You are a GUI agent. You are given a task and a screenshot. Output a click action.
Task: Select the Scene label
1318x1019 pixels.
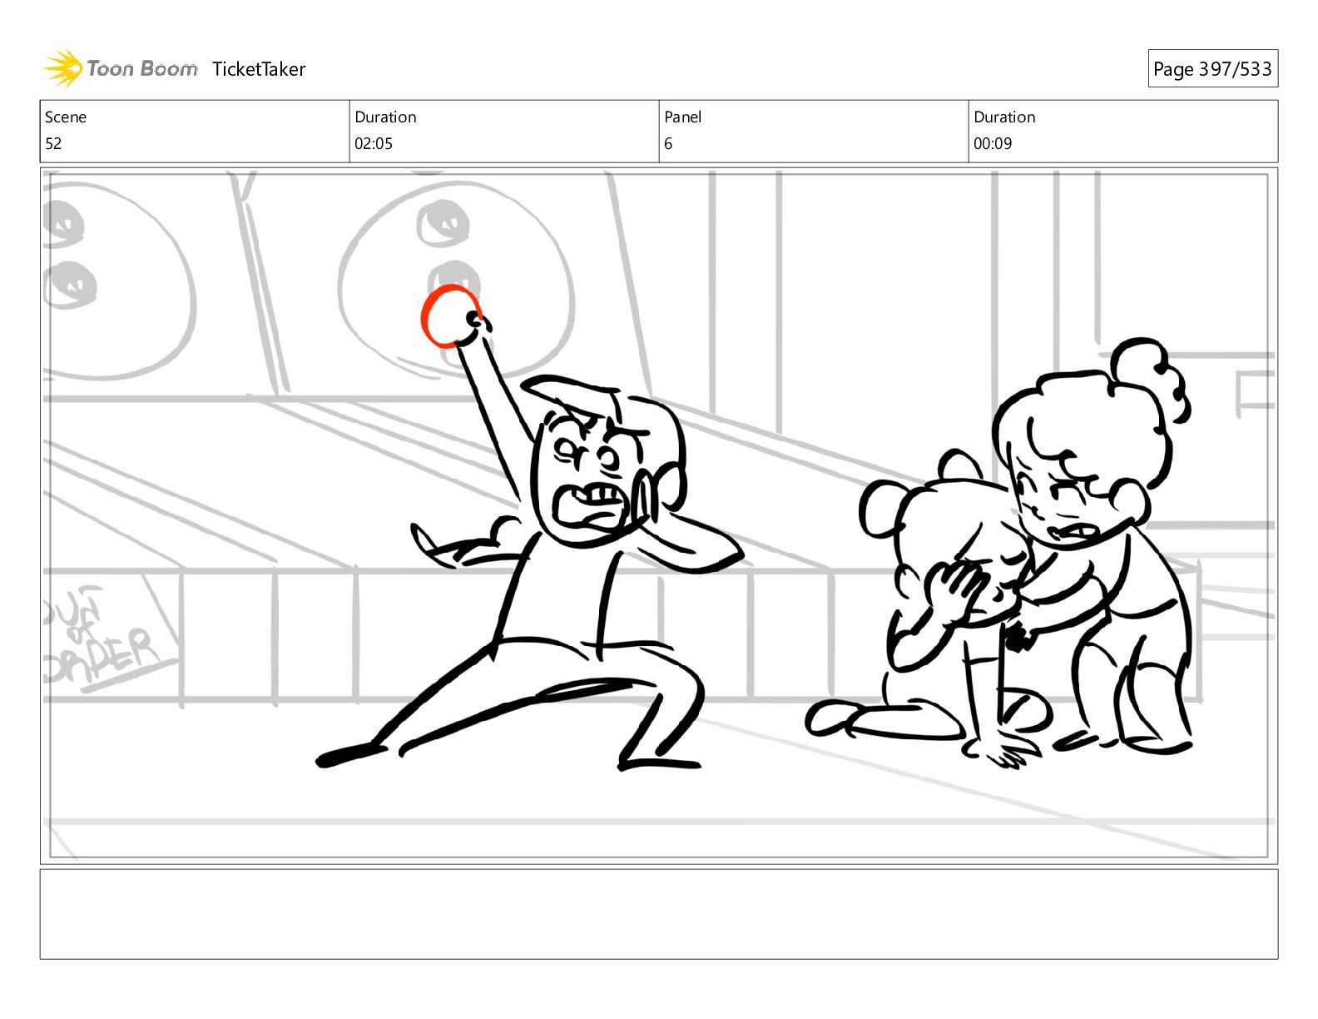click(66, 117)
